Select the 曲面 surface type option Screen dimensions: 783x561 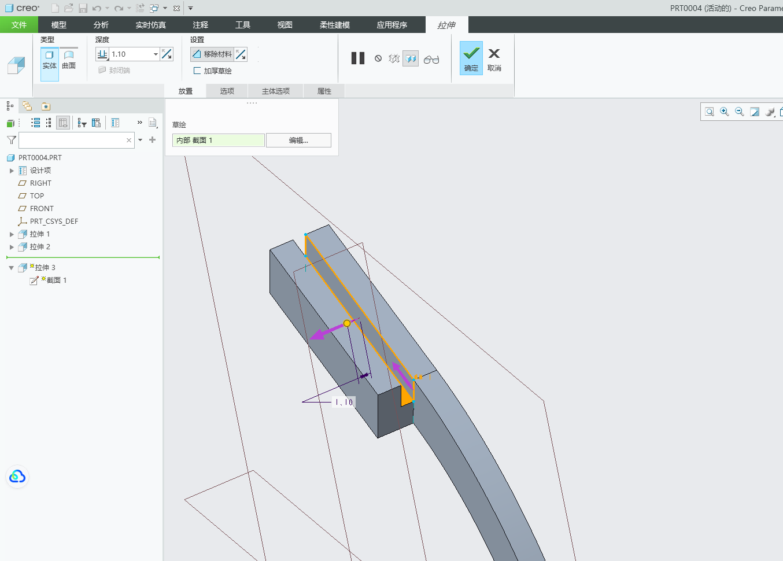[69, 60]
